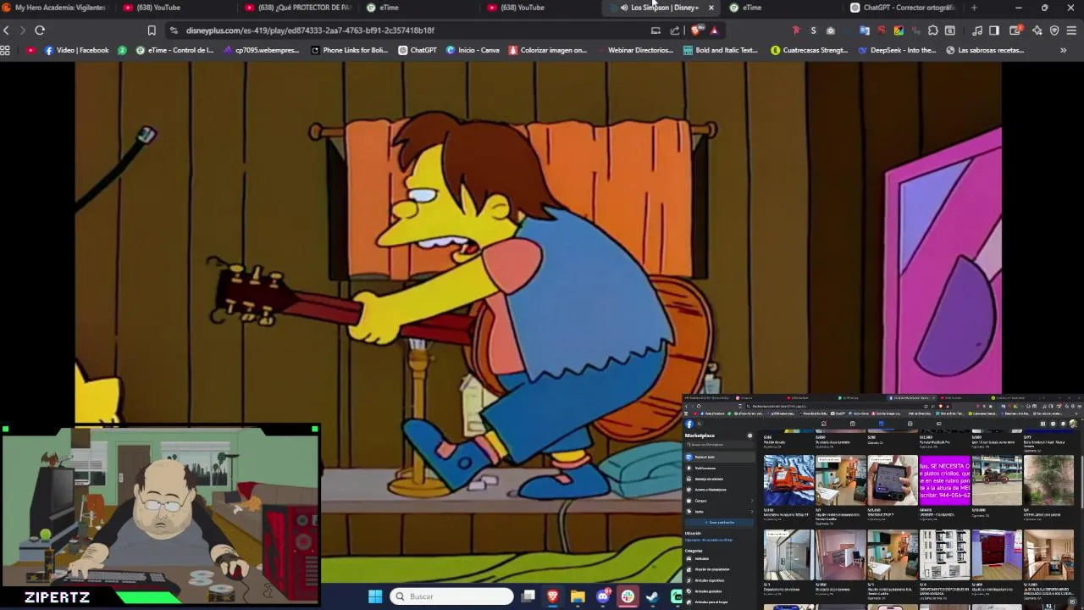Image resolution: width=1084 pixels, height=610 pixels.
Task: Open Steam from the taskbar
Action: (x=652, y=596)
